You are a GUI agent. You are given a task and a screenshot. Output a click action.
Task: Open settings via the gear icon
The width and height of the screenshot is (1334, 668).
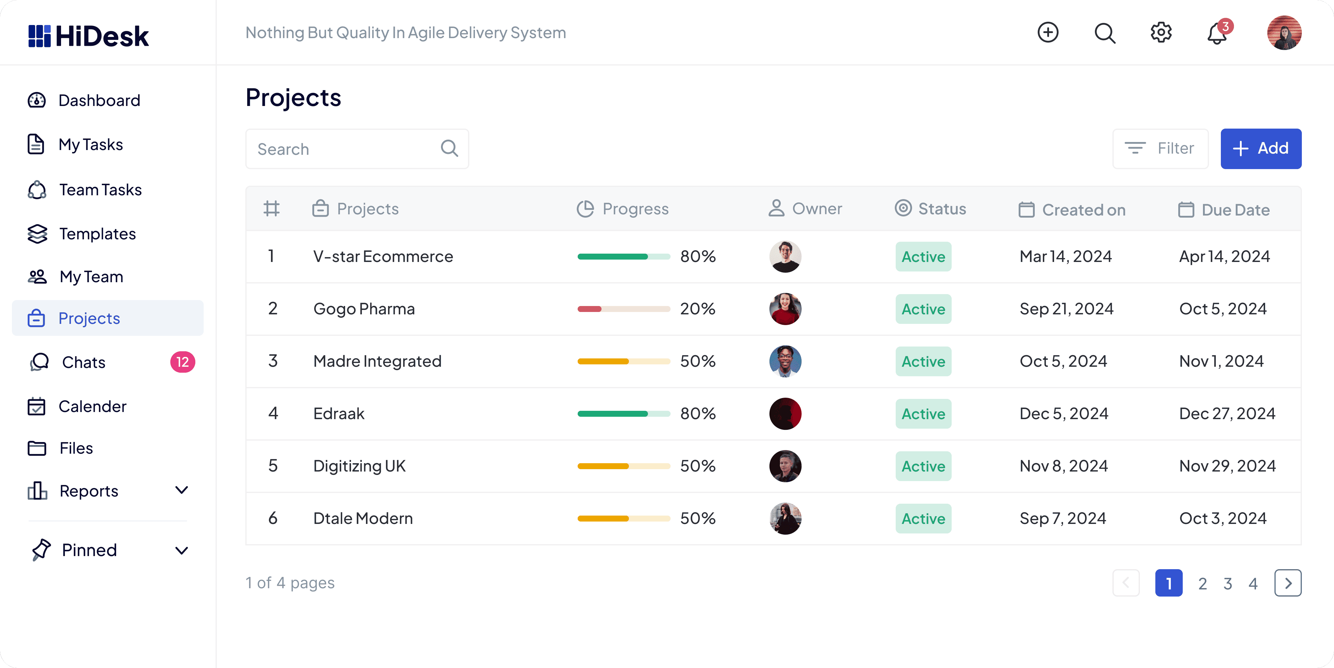[x=1160, y=33]
